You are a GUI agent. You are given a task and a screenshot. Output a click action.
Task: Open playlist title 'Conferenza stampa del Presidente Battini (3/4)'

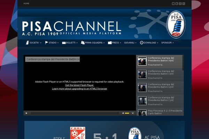pyautogui.click(x=161, y=72)
